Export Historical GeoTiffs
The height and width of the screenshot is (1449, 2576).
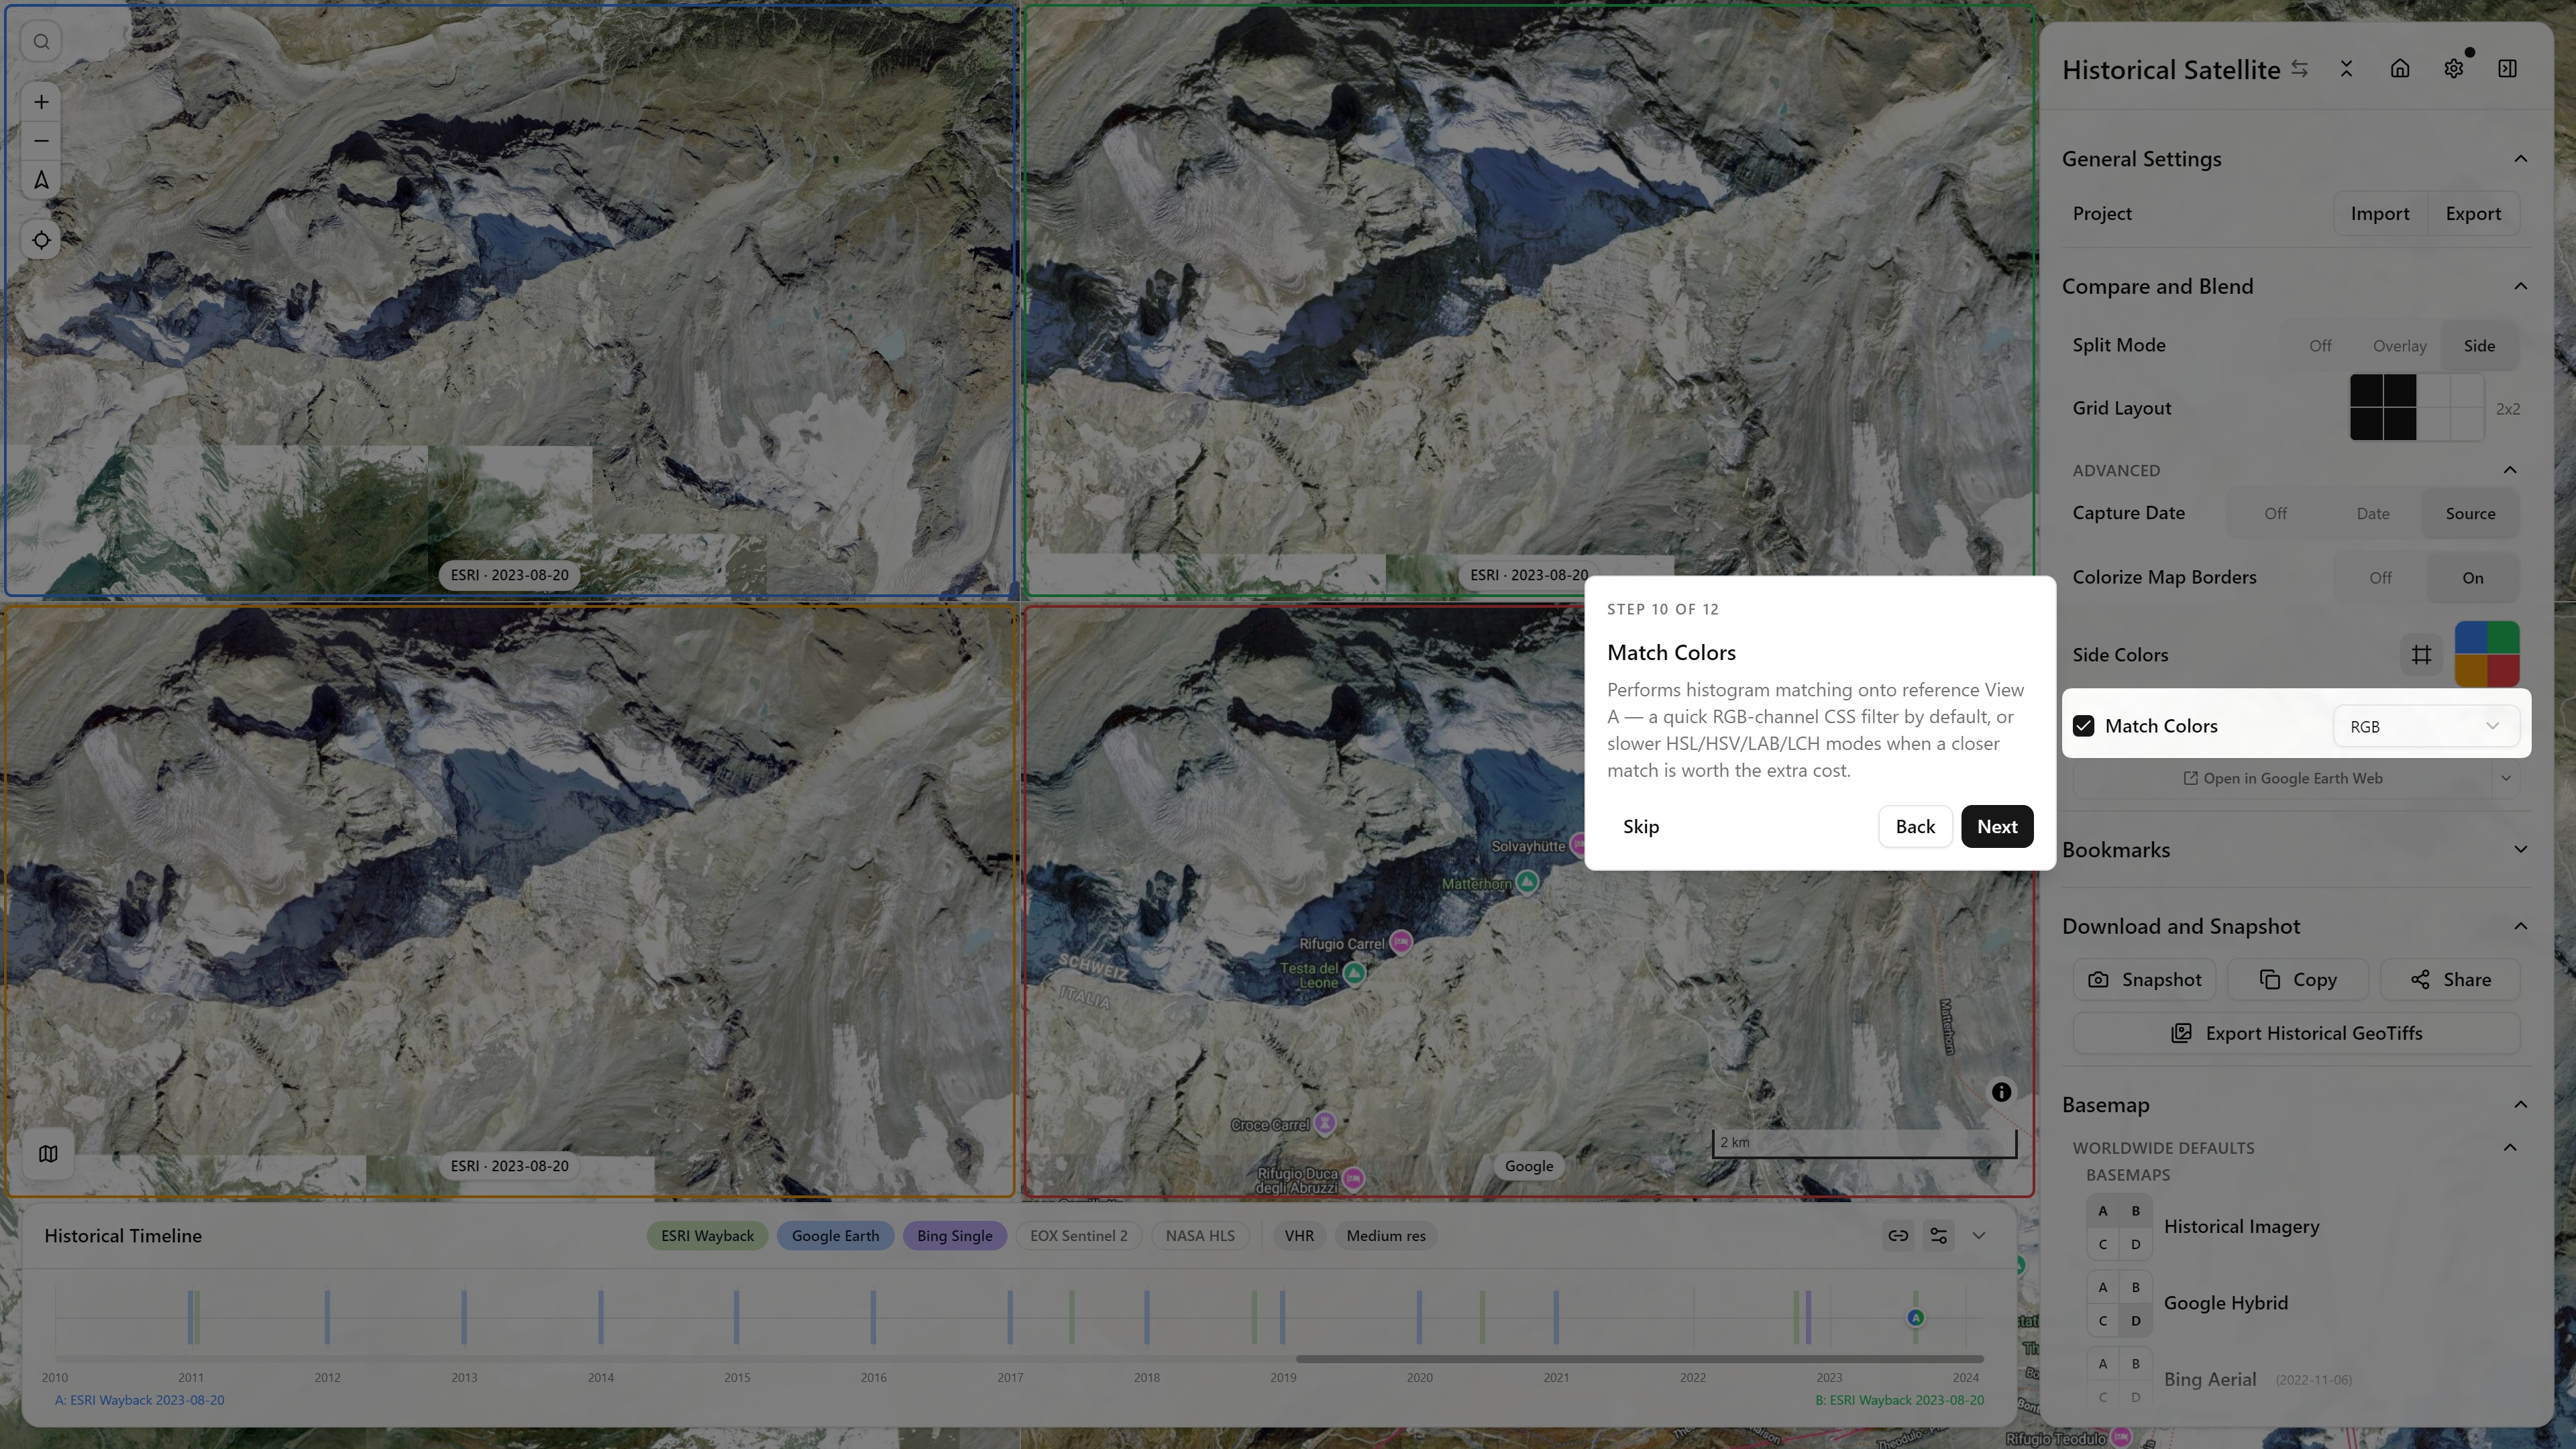2296,1033
